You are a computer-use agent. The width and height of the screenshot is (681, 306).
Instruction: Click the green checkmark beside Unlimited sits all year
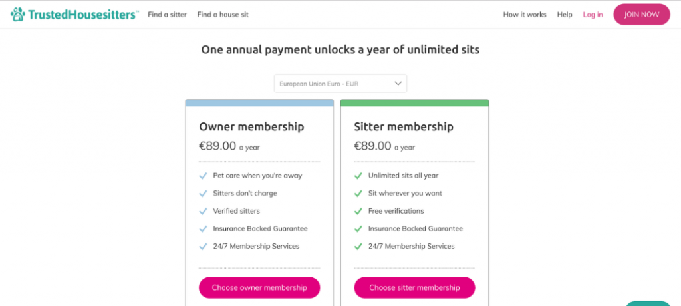point(358,176)
